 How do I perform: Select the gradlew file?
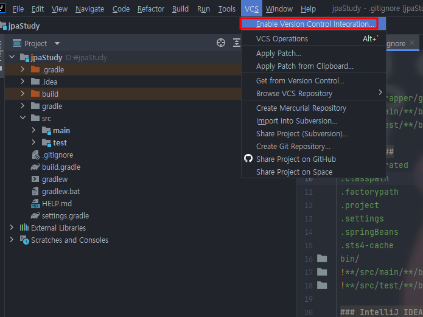coord(55,179)
